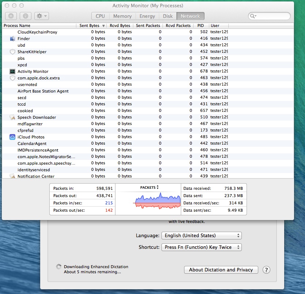Switch to the Energy tab
This screenshot has height=294, width=305.
tap(147, 16)
